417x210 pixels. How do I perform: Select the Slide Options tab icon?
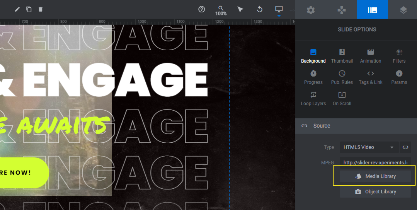[x=372, y=10]
